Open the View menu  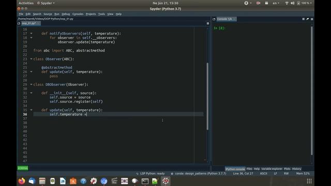(x=110, y=14)
